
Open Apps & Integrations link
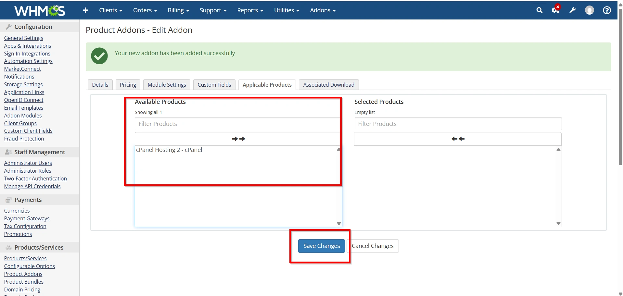28,46
